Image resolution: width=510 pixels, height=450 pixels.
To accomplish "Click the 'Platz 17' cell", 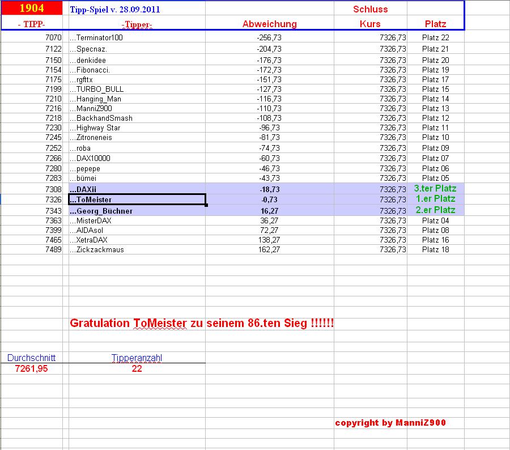I will 436,80.
